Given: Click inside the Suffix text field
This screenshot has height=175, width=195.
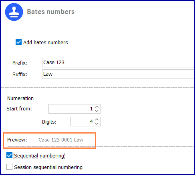Looking at the screenshot, I should click(x=118, y=74).
